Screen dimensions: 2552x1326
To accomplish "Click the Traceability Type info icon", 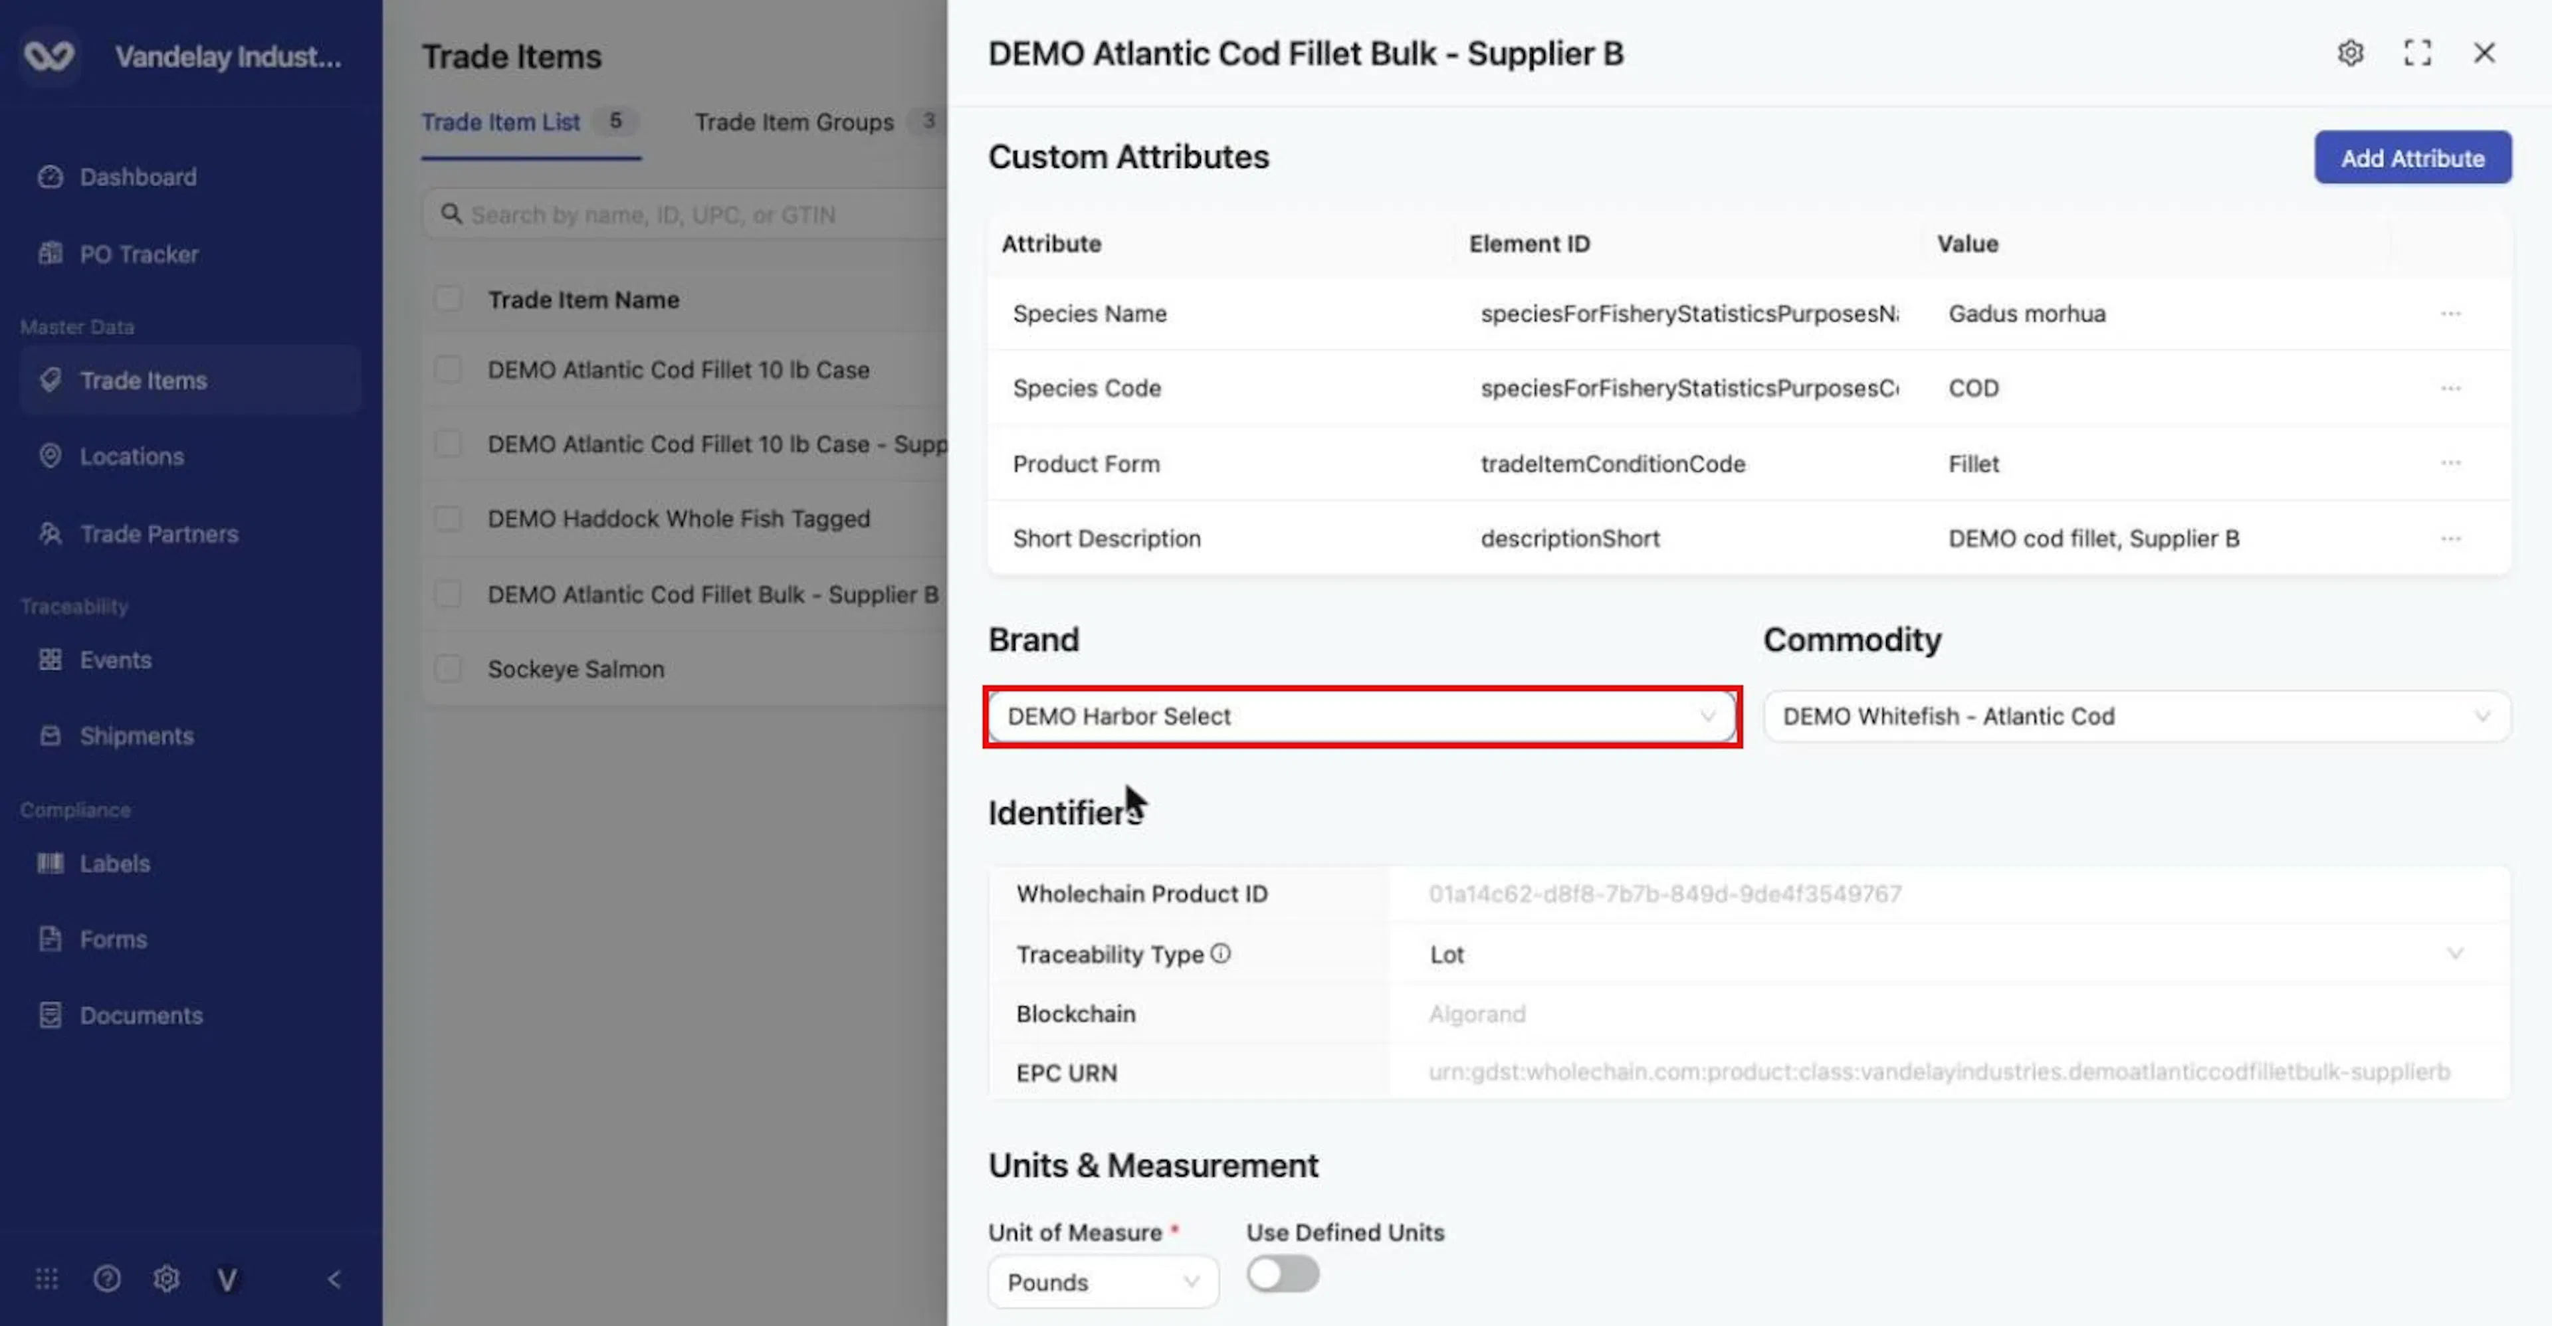I will (1221, 954).
